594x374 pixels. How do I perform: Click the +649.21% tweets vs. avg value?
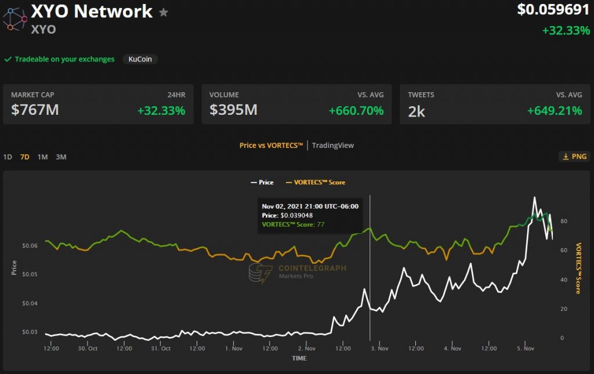click(555, 111)
